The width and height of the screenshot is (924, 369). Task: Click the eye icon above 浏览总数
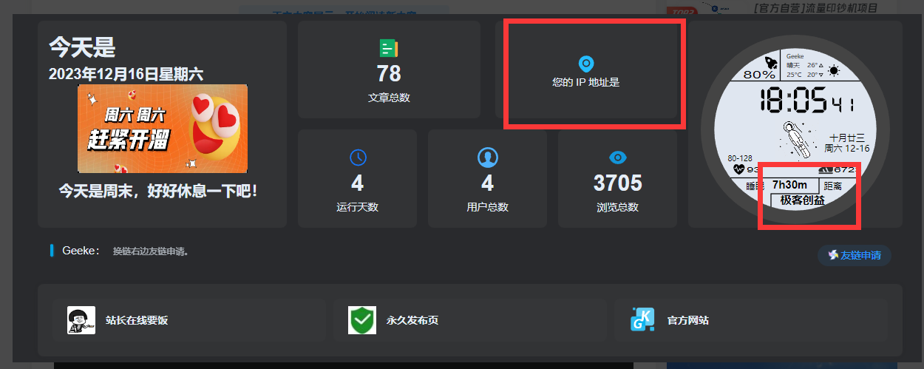(617, 158)
